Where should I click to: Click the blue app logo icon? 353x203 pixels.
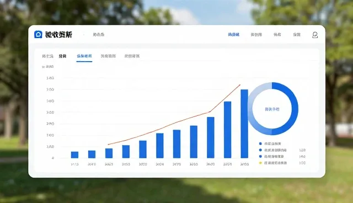point(38,35)
